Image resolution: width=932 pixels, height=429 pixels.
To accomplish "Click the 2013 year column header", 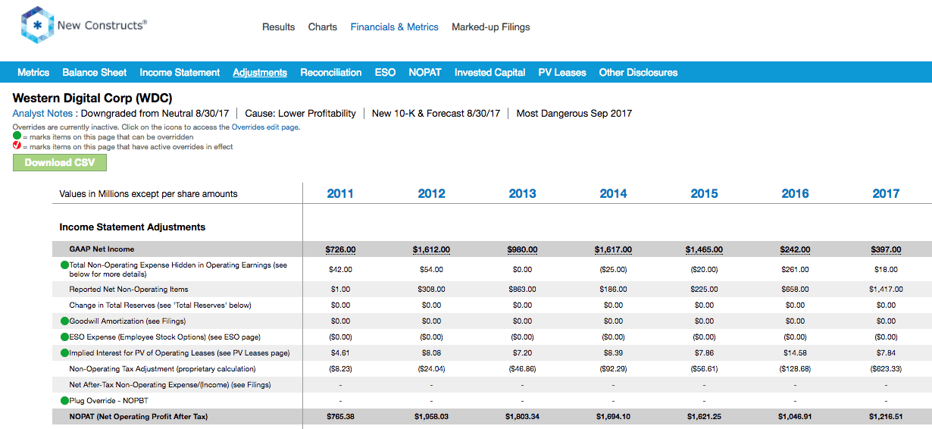I will (522, 194).
